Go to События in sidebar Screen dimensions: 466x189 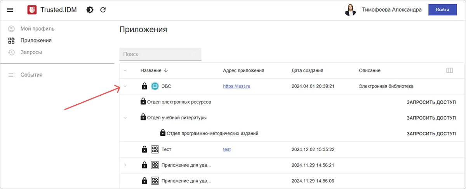click(31, 75)
